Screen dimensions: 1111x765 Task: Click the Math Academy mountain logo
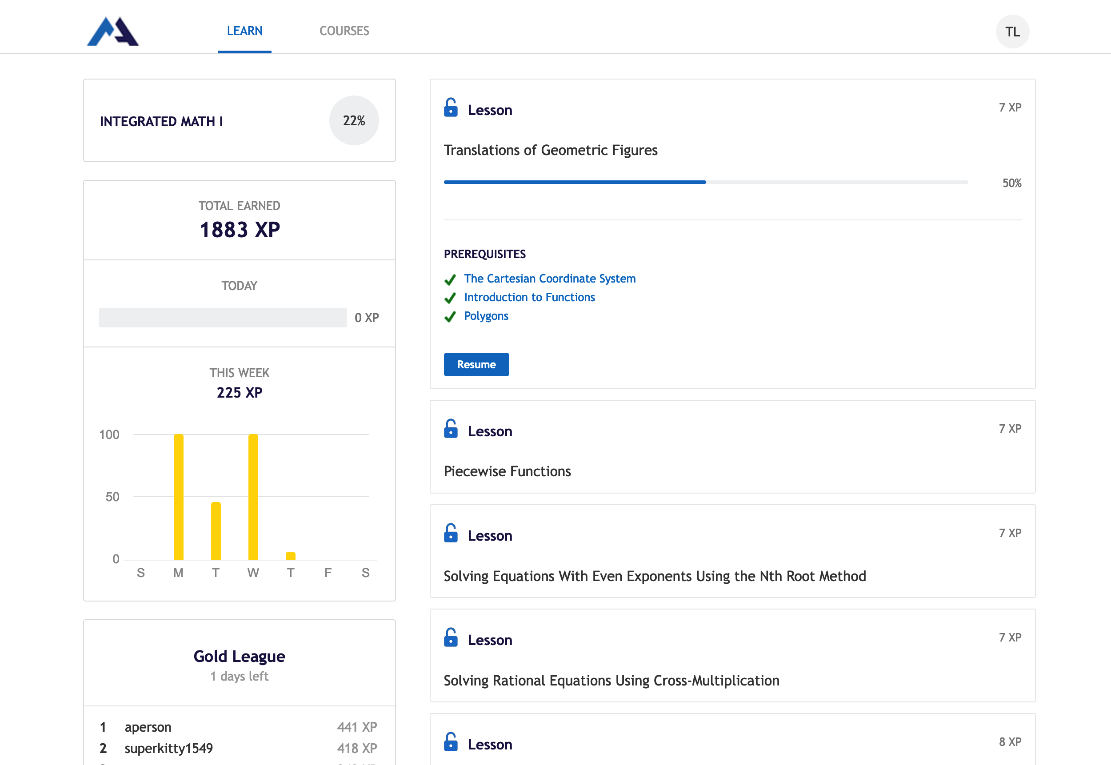click(113, 32)
